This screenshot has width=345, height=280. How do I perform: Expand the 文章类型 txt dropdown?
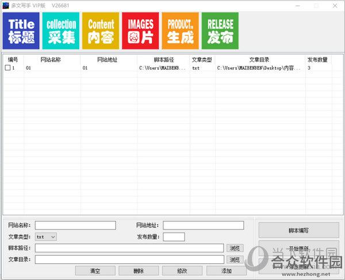click(46, 237)
